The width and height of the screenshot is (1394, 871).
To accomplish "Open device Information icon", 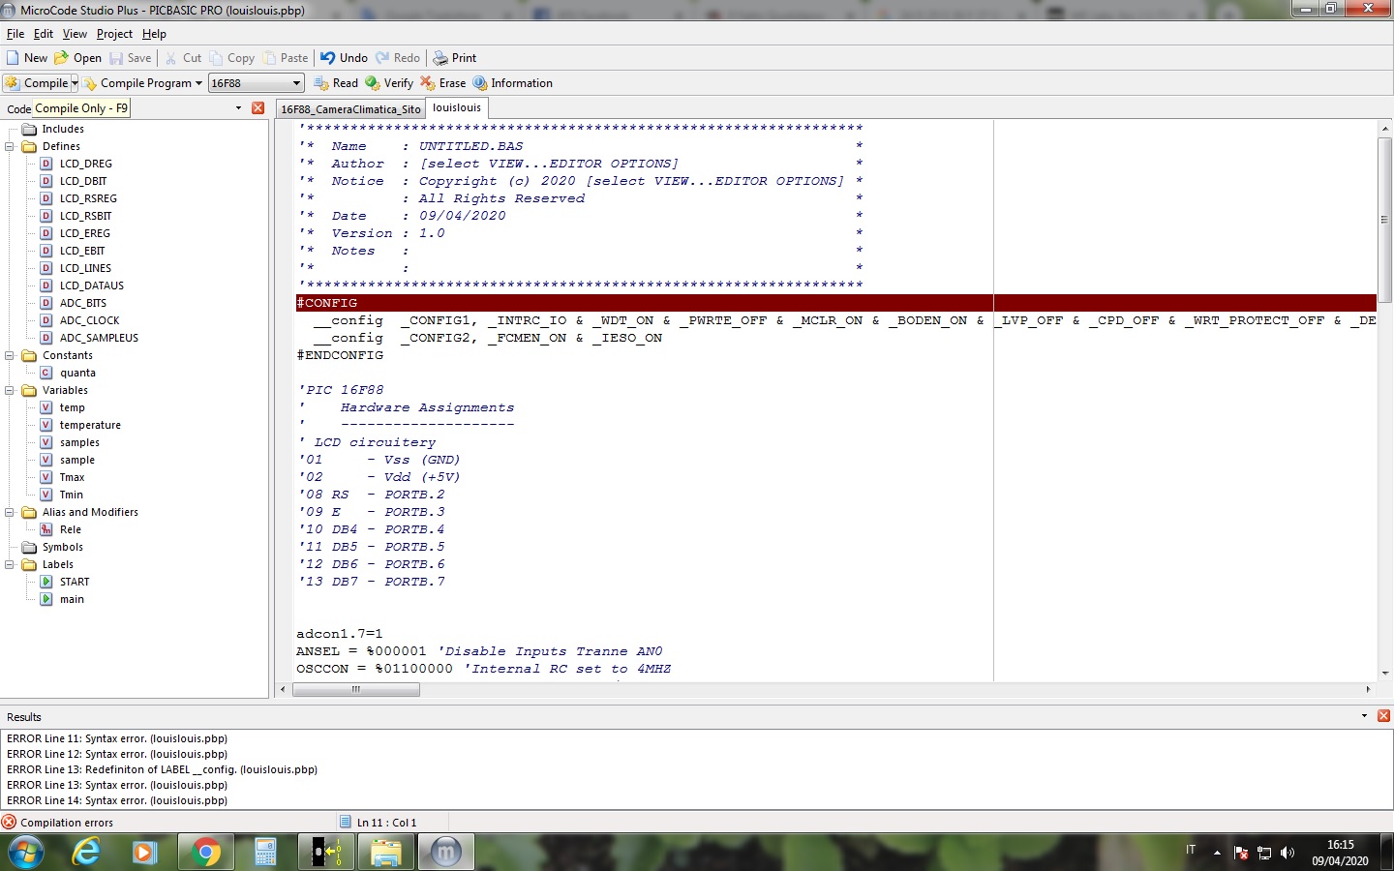I will point(480,83).
